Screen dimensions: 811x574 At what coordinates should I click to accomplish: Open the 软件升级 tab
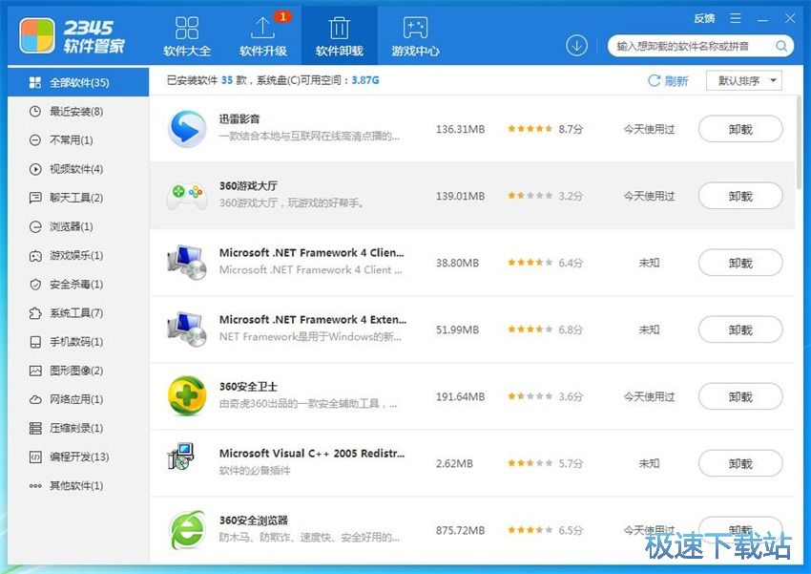(x=262, y=35)
